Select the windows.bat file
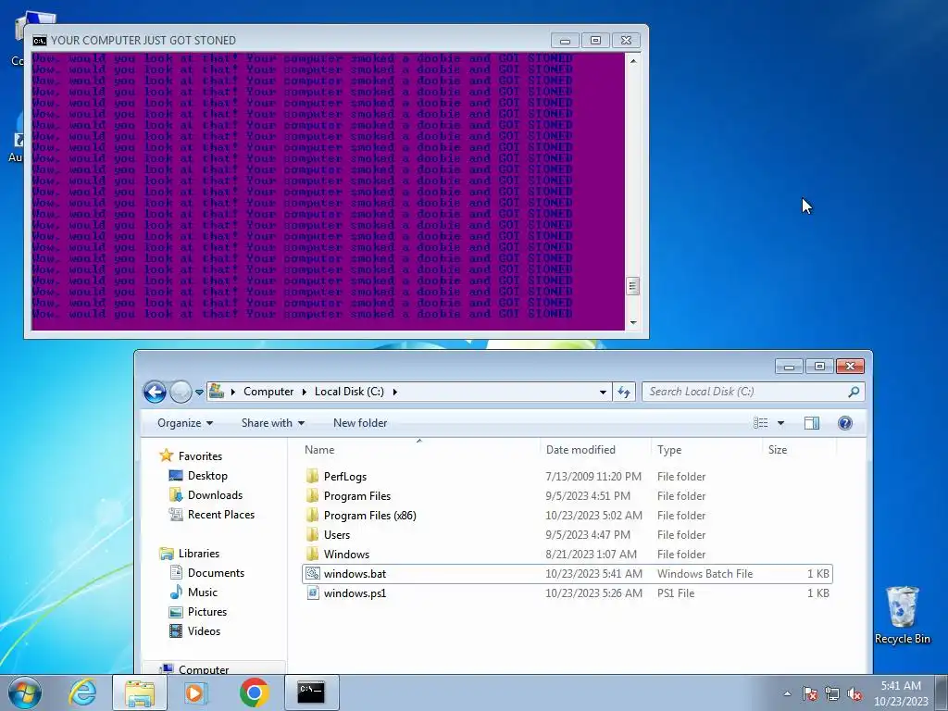The width and height of the screenshot is (948, 711). point(568,574)
